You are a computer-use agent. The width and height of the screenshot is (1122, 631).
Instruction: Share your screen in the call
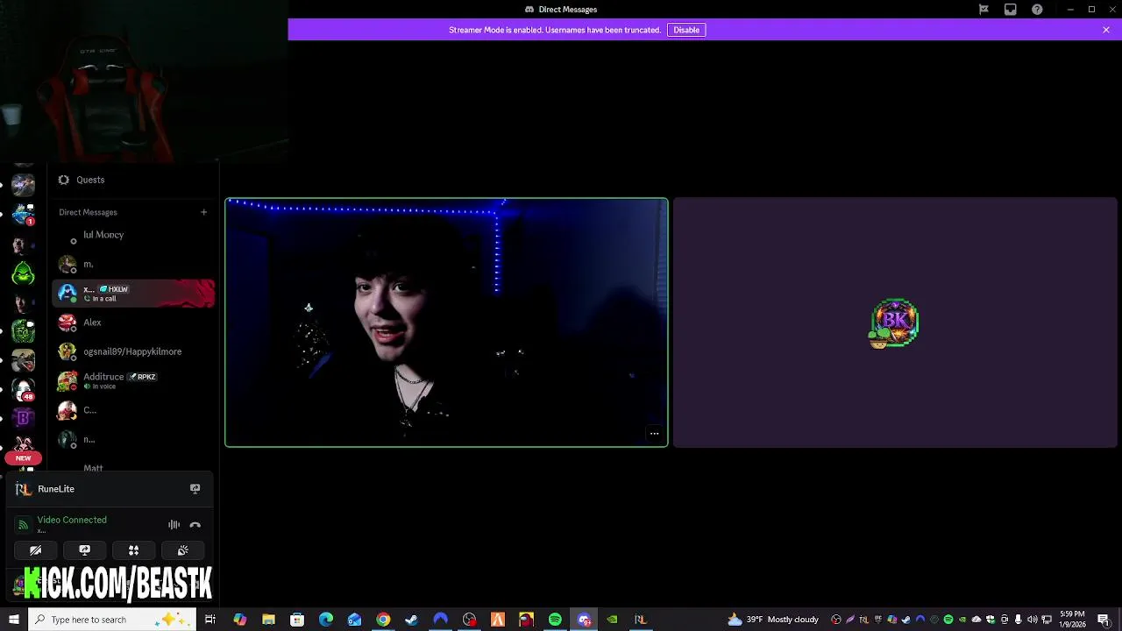pos(85,550)
